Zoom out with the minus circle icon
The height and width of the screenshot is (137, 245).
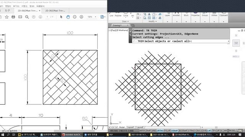tap(75, 17)
